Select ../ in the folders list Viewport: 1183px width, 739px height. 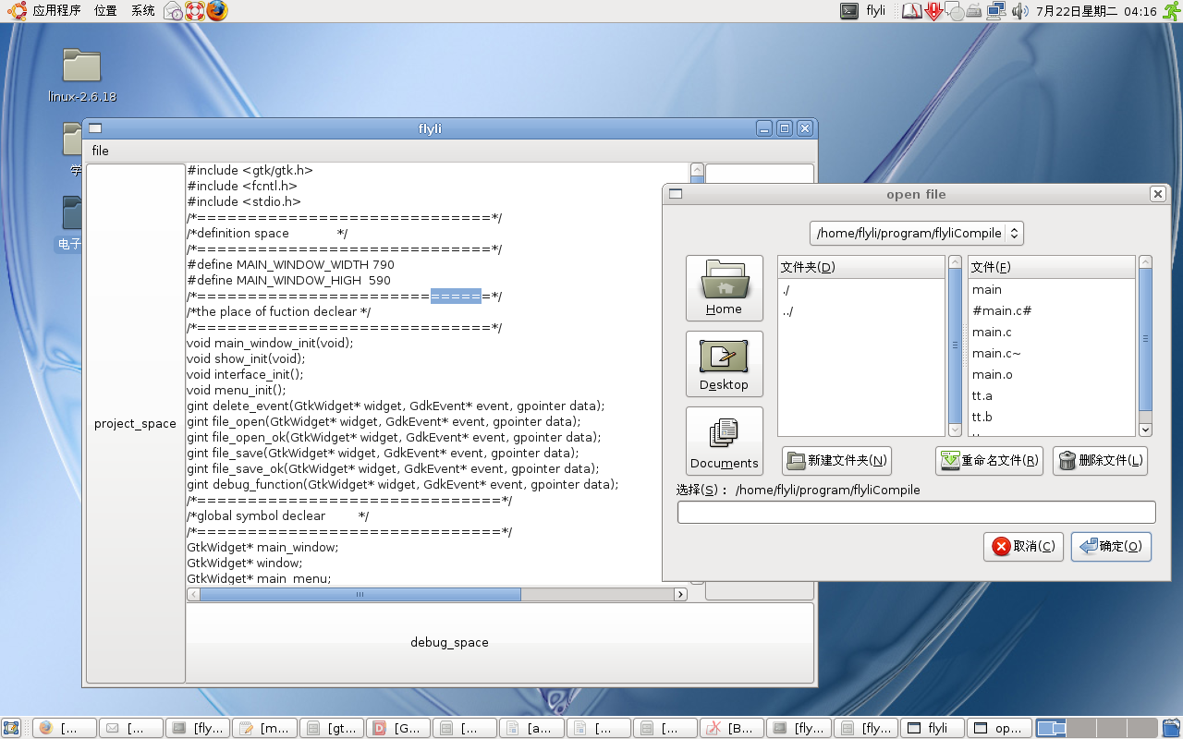pyautogui.click(x=861, y=311)
